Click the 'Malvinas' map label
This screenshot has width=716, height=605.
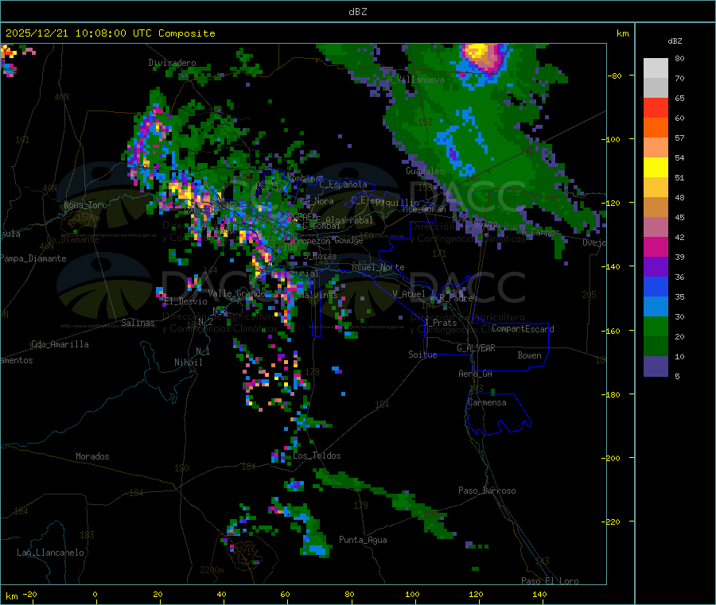click(318, 296)
